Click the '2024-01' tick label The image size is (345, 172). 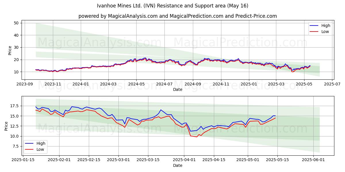[x=80, y=84]
